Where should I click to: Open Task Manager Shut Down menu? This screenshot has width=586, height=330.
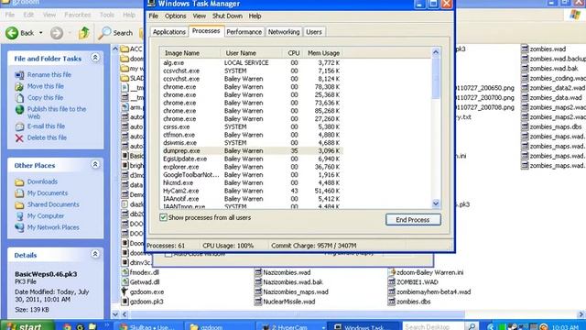point(227,16)
